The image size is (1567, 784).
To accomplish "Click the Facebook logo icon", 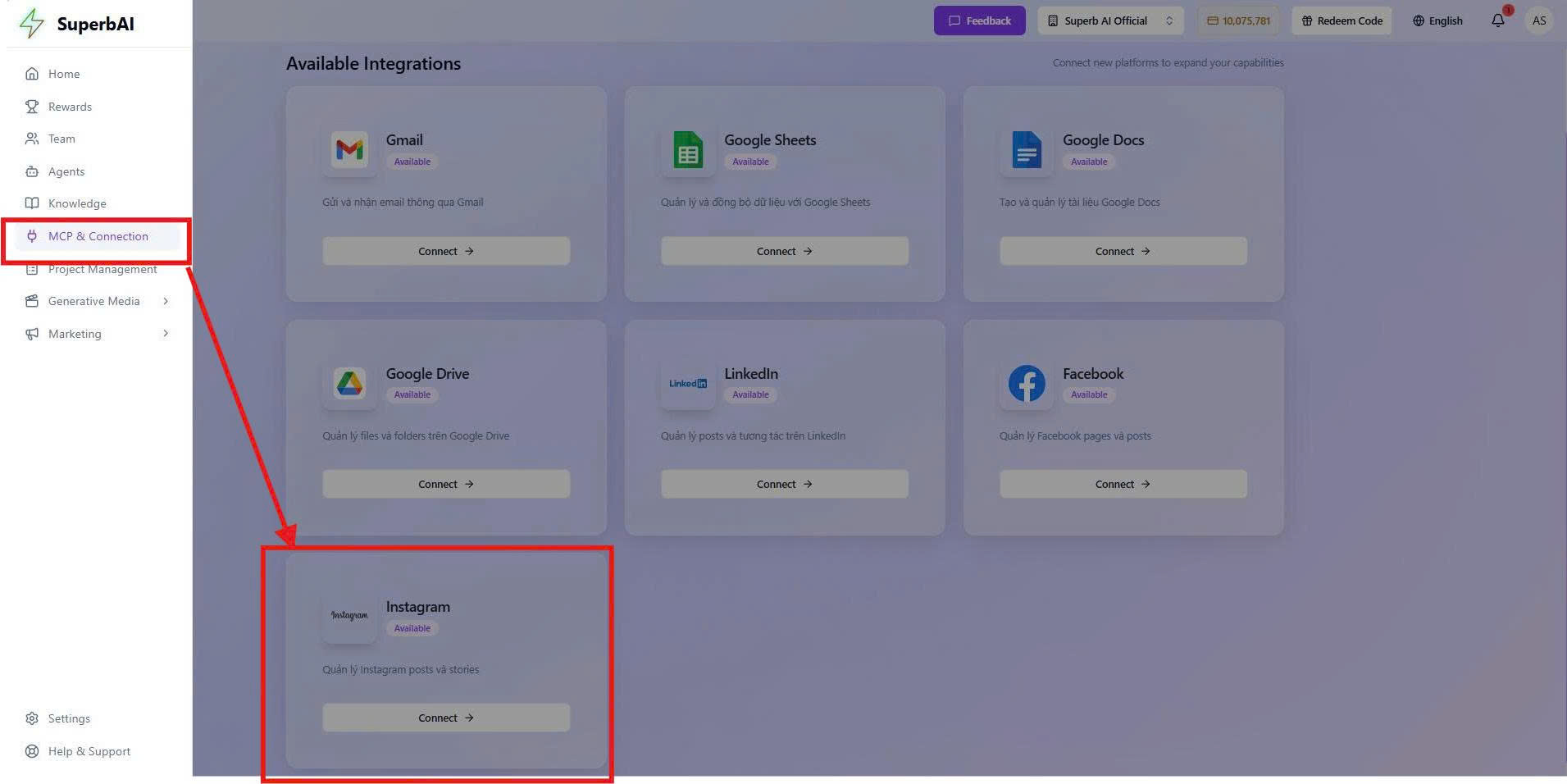I will (1026, 383).
